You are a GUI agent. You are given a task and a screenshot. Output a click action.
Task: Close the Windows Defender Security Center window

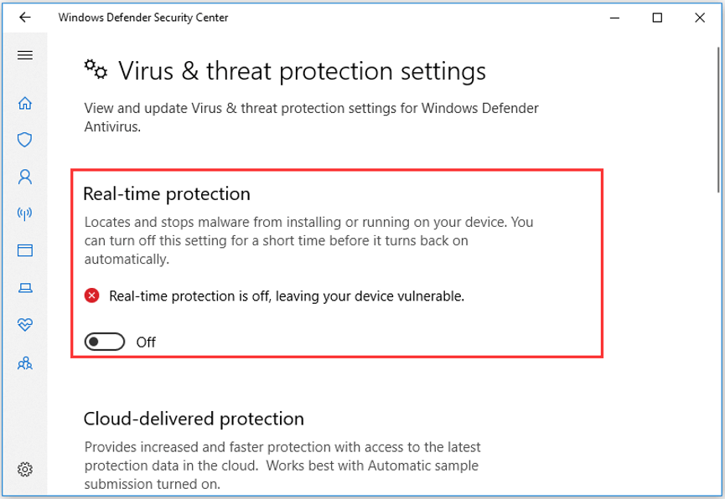tap(700, 18)
